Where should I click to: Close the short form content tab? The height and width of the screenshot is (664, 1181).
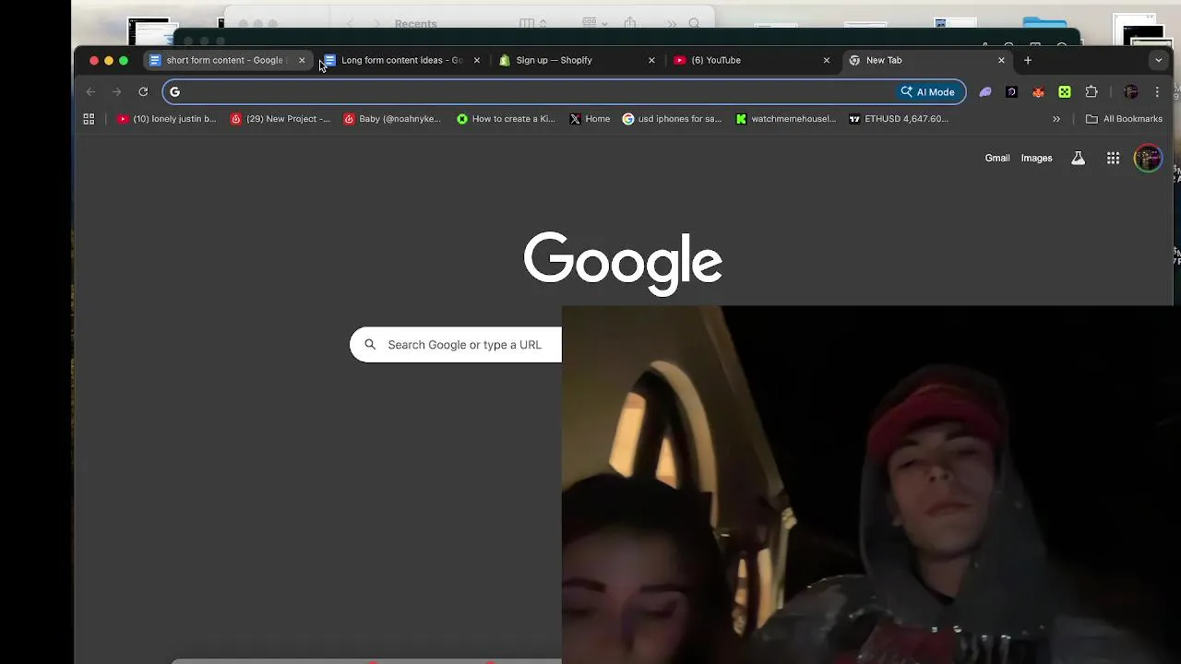tap(302, 60)
